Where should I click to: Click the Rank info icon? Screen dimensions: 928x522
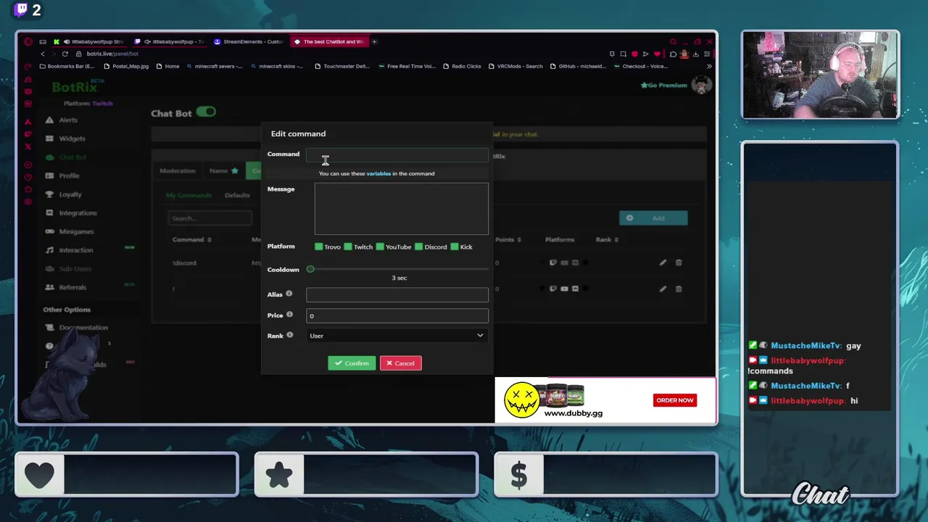click(289, 335)
